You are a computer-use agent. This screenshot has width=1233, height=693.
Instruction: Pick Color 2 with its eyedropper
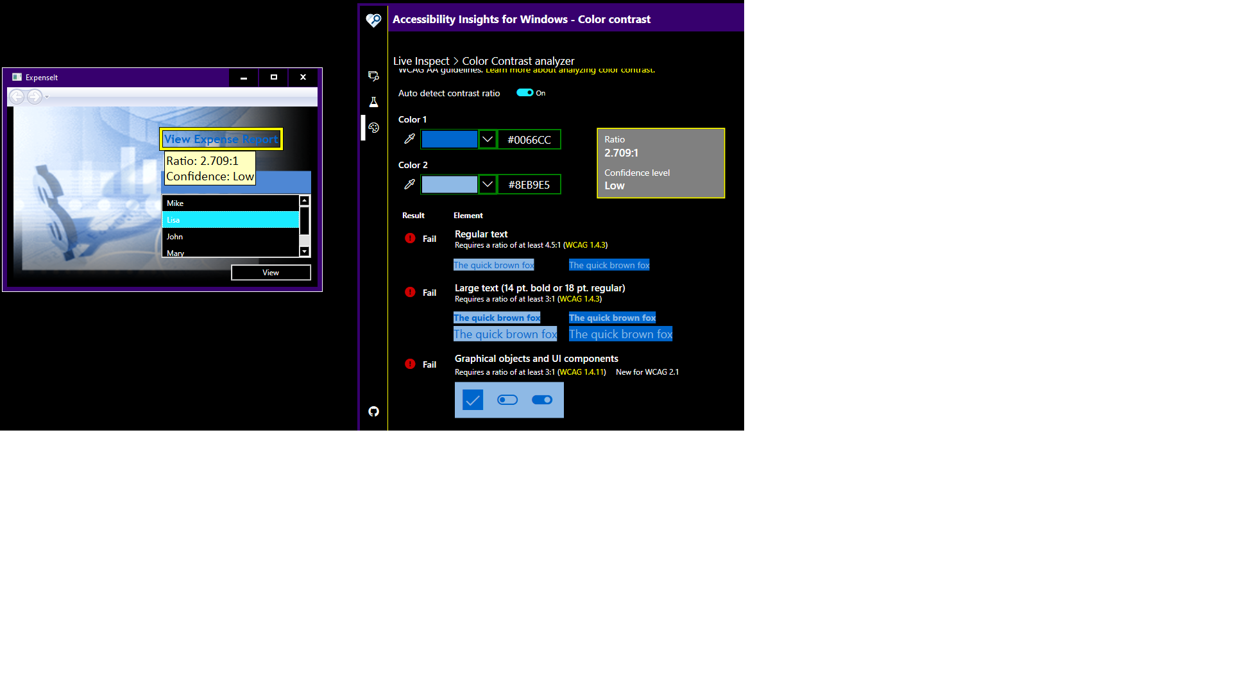(x=409, y=184)
